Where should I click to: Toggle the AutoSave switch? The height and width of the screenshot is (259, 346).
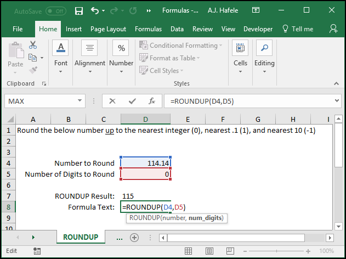(x=56, y=11)
